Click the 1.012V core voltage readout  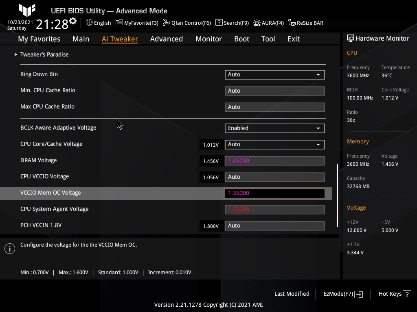click(211, 145)
